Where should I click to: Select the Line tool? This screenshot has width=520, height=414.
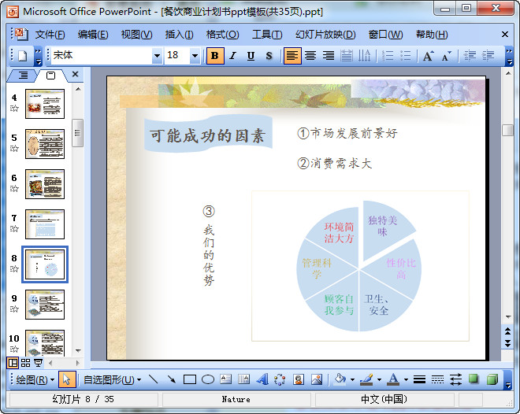[x=153, y=379]
